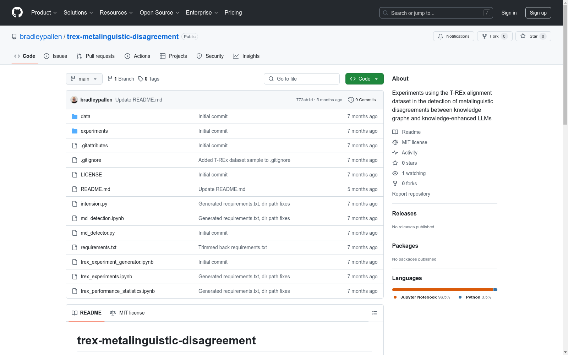This screenshot has height=355, width=568.
Task: Click the GitHub logo icon
Action: (17, 12)
